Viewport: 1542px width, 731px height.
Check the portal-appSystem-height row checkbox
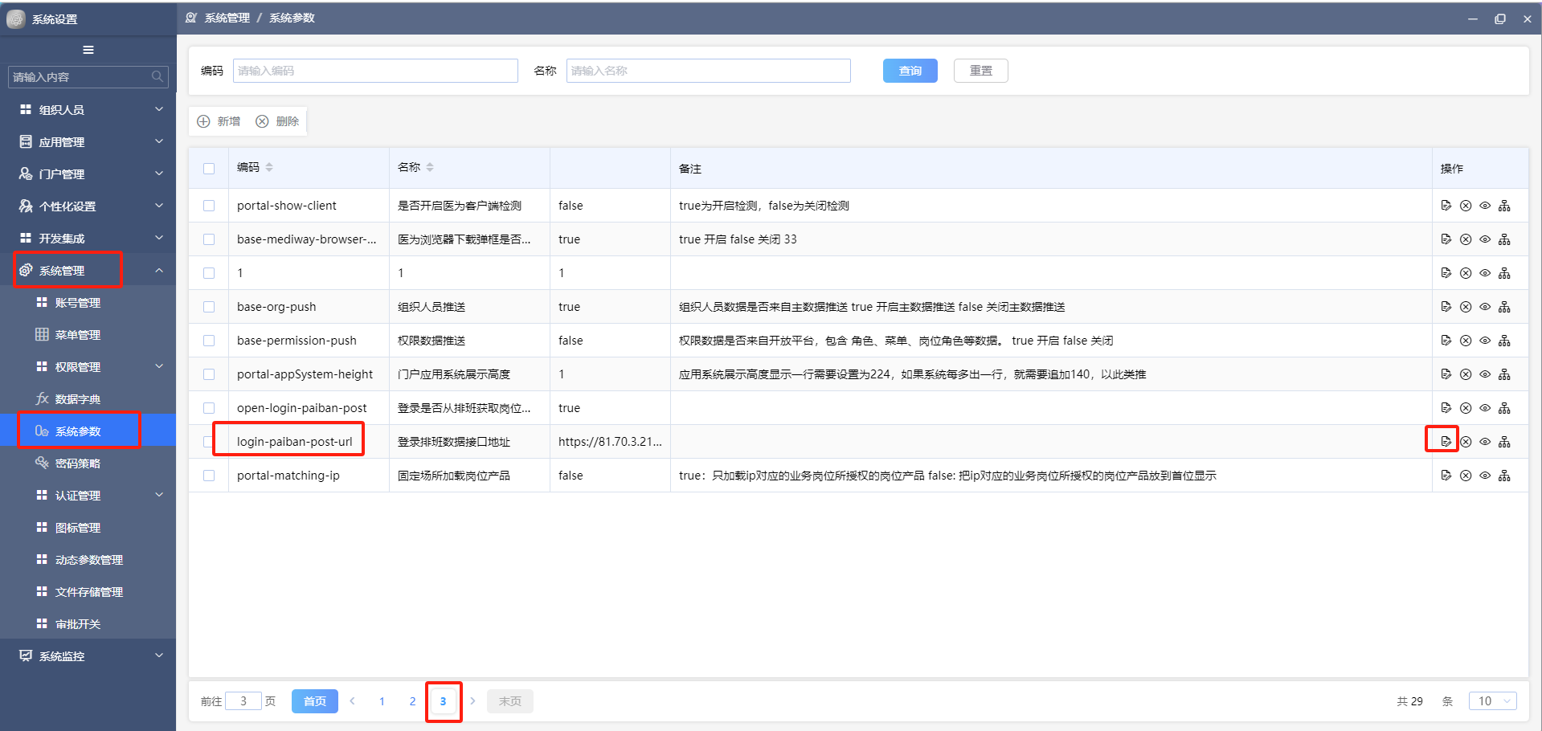(209, 374)
